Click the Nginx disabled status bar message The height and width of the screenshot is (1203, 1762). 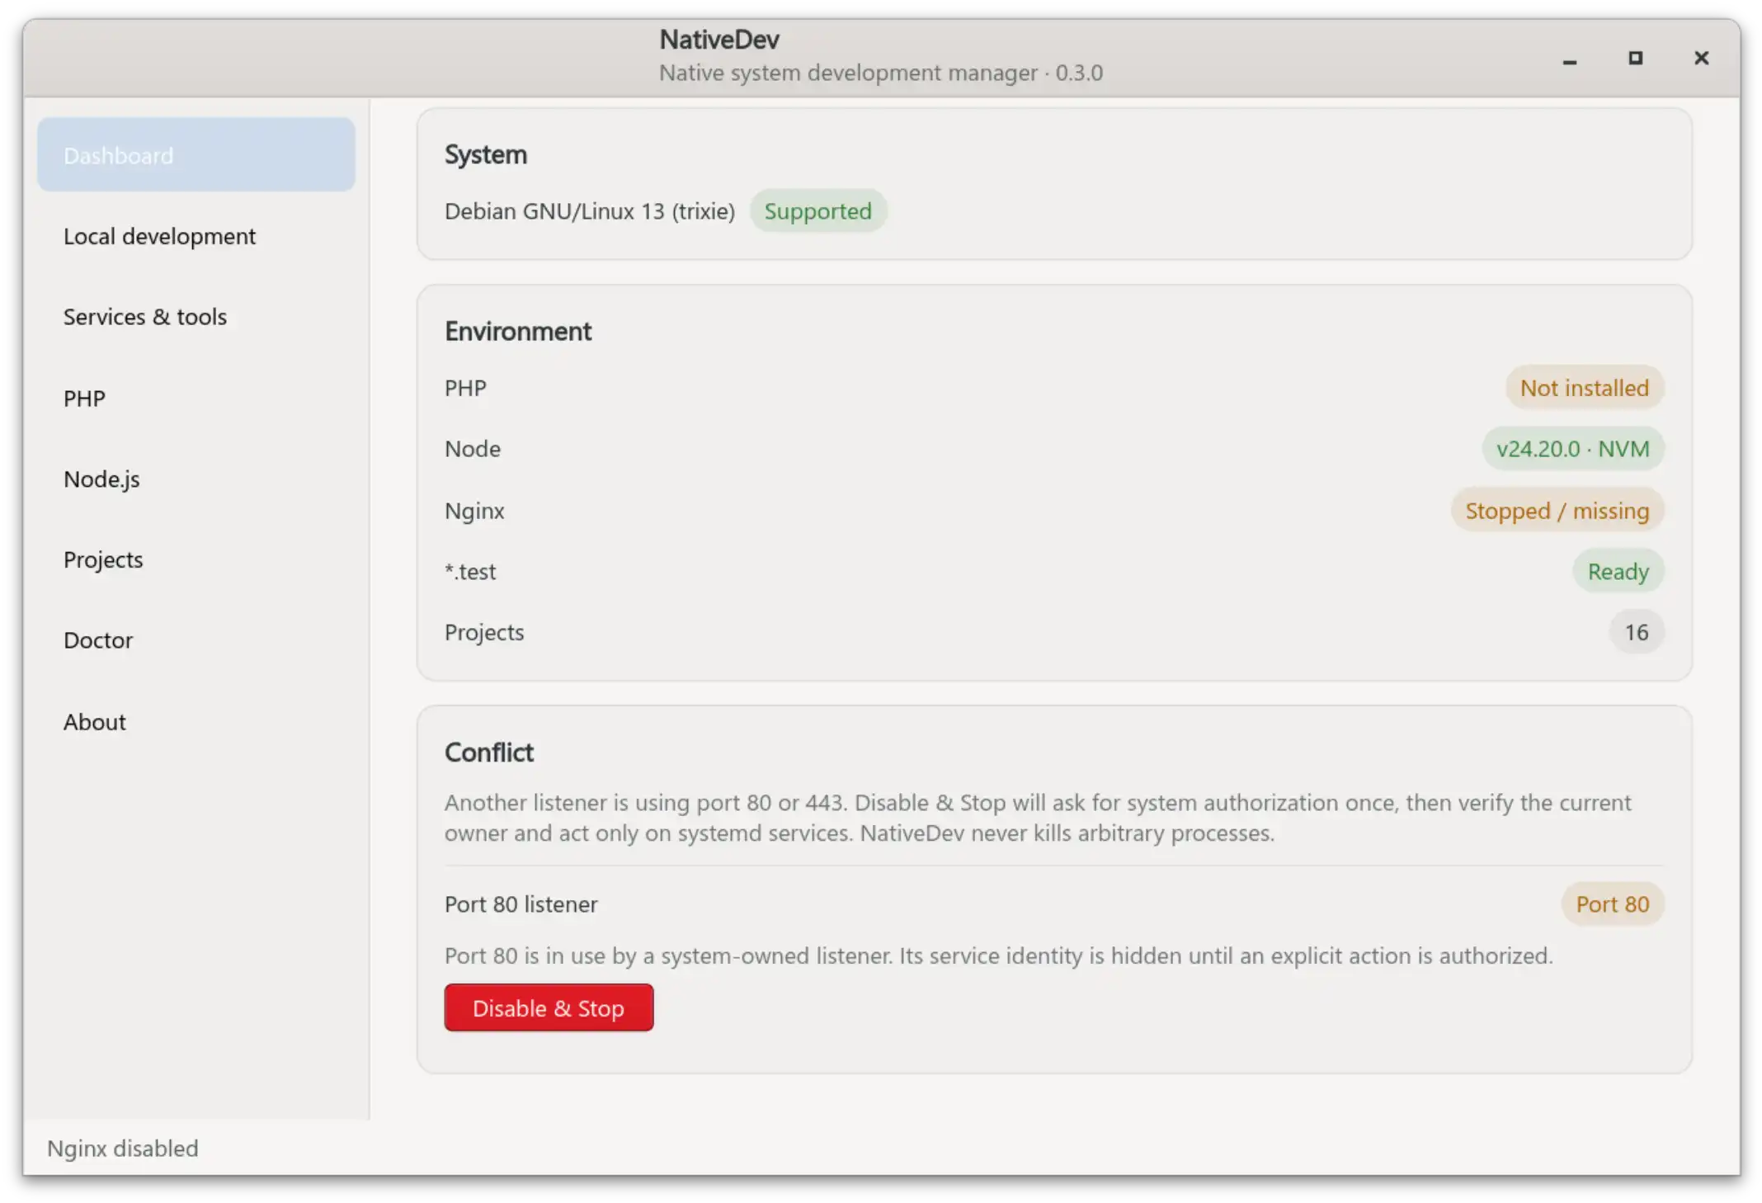123,1148
